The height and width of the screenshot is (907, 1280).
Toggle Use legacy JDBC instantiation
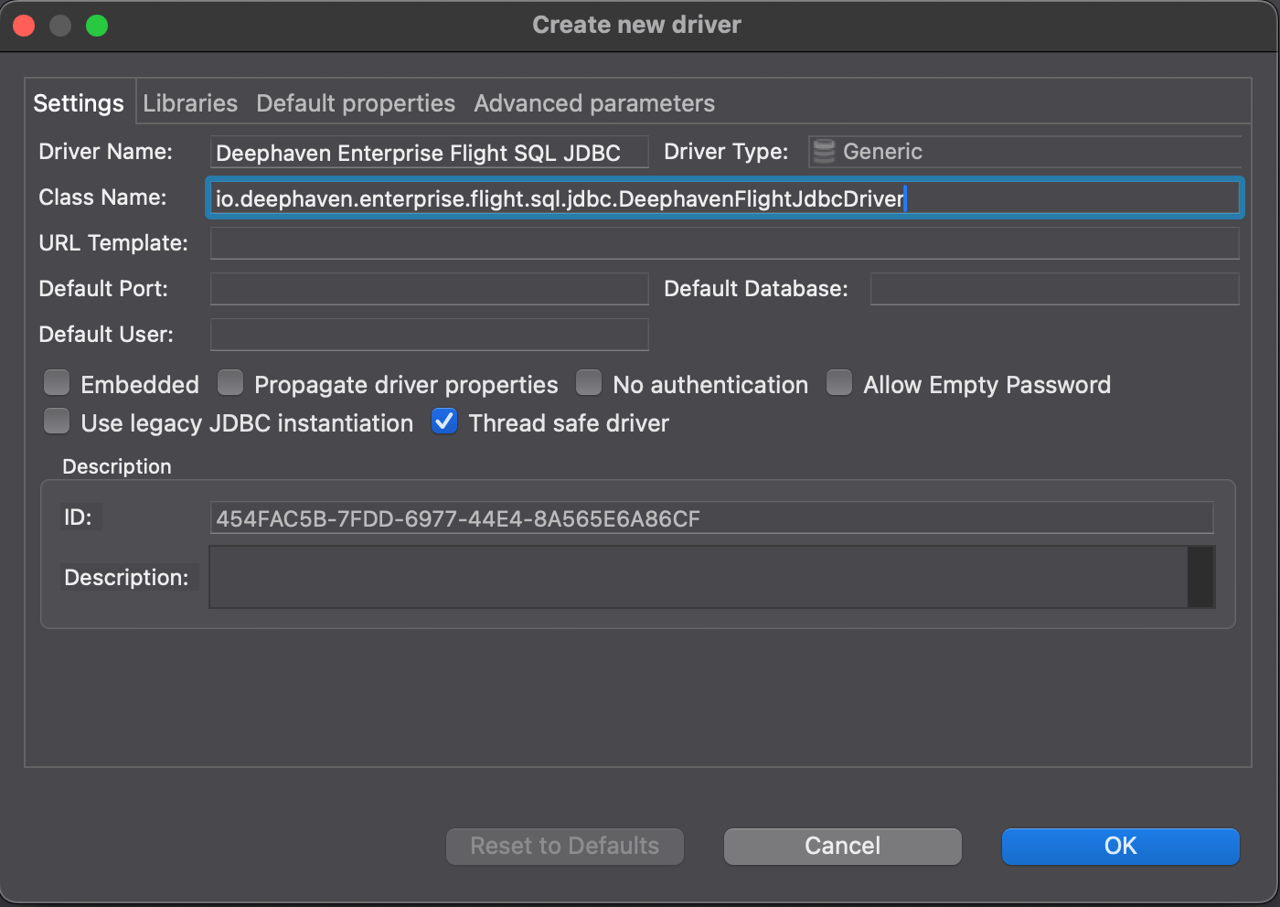[57, 421]
